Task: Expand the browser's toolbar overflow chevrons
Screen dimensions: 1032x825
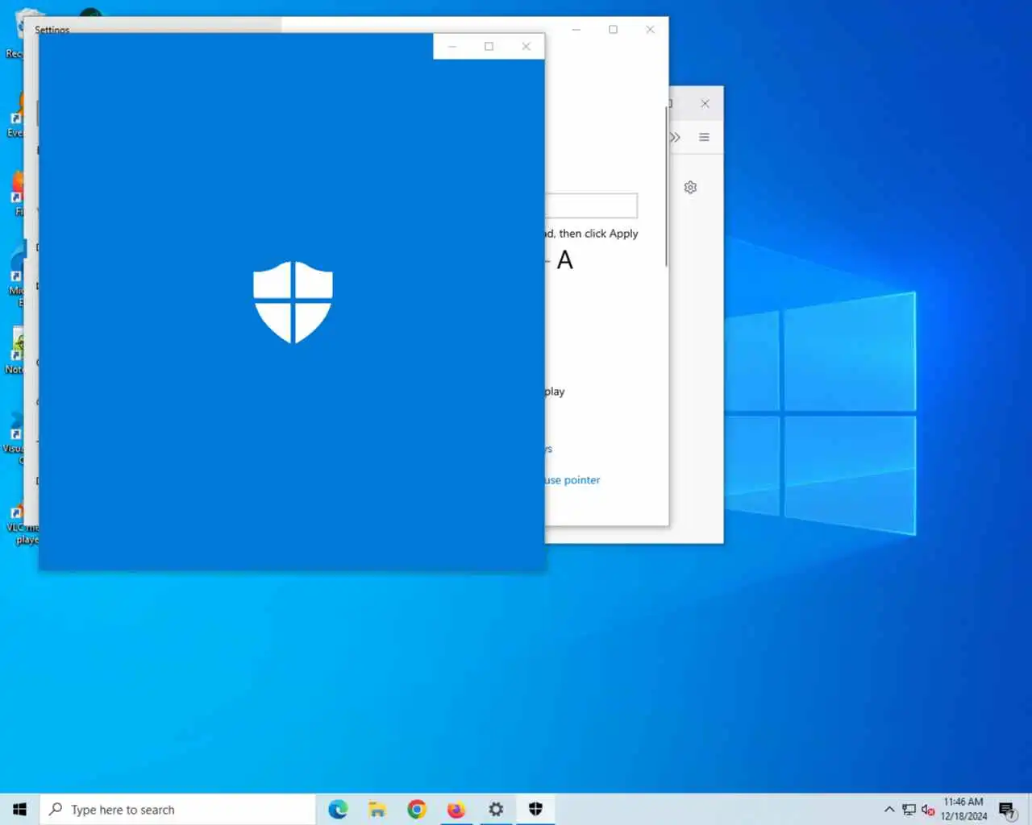Action: point(675,137)
